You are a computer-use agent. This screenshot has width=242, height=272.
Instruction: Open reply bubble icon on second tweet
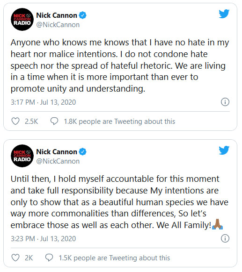49,258
